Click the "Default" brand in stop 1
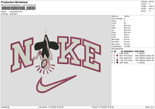155x109 pixels. click(142, 53)
